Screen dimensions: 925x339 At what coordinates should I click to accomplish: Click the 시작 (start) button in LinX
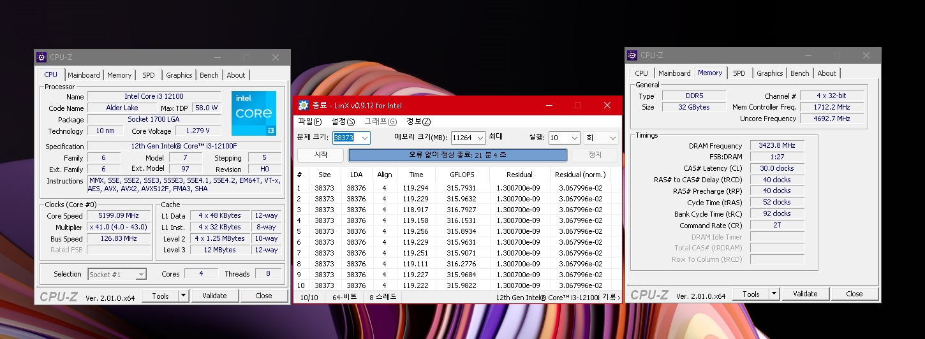pos(321,155)
